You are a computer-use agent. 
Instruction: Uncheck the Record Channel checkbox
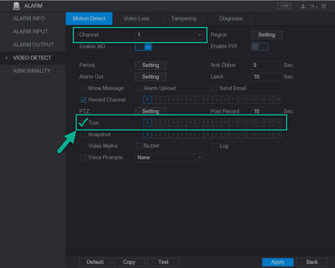[83, 100]
